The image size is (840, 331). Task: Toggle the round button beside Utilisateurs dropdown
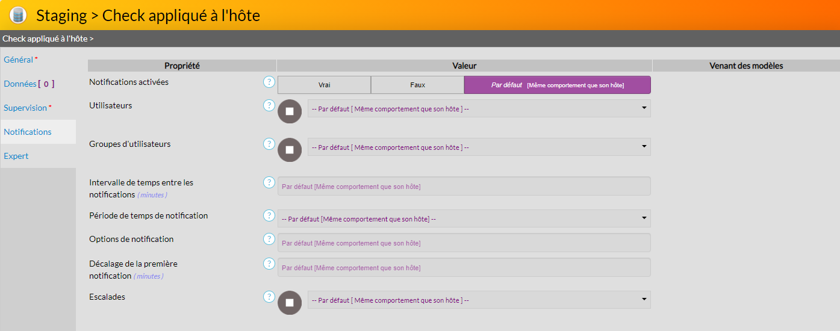coord(290,111)
